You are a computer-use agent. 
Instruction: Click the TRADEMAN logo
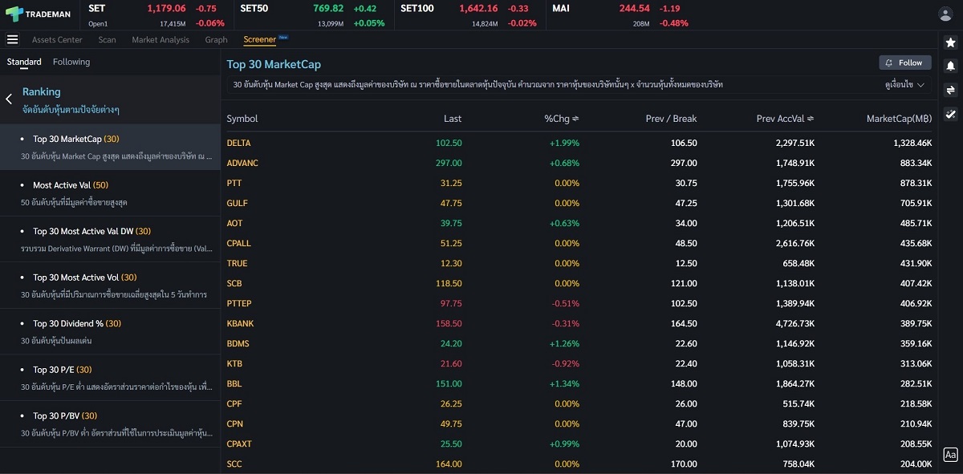[39, 13]
